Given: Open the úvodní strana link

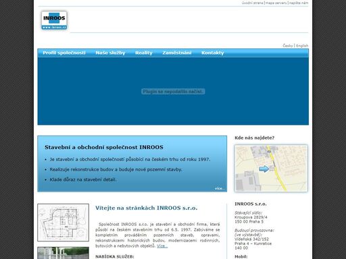Looking at the screenshot, I should click(x=253, y=3).
